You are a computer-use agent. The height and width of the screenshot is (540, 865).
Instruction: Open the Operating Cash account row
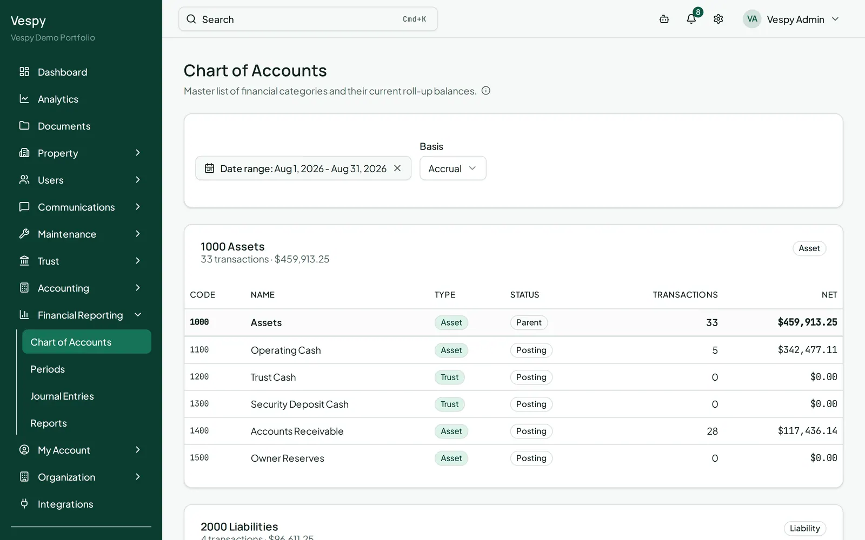(x=514, y=350)
